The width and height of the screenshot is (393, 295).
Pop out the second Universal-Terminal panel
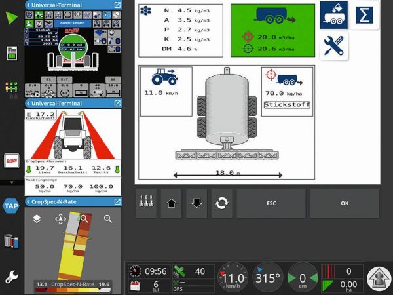pyautogui.click(x=117, y=103)
